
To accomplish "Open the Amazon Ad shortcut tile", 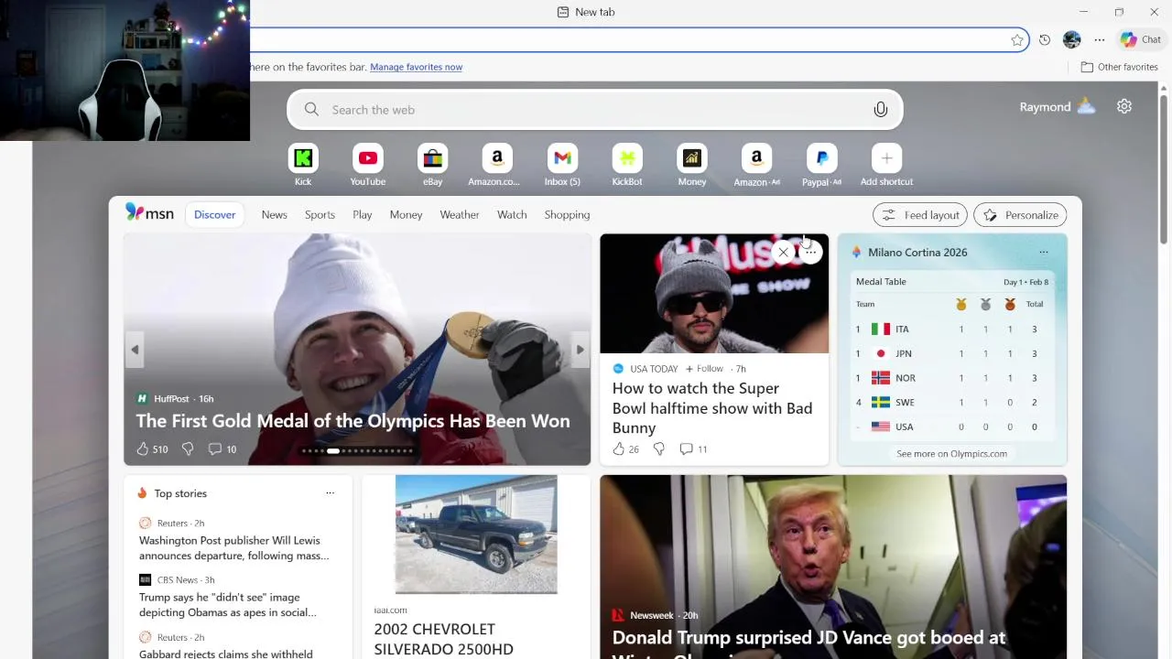I will point(756,165).
